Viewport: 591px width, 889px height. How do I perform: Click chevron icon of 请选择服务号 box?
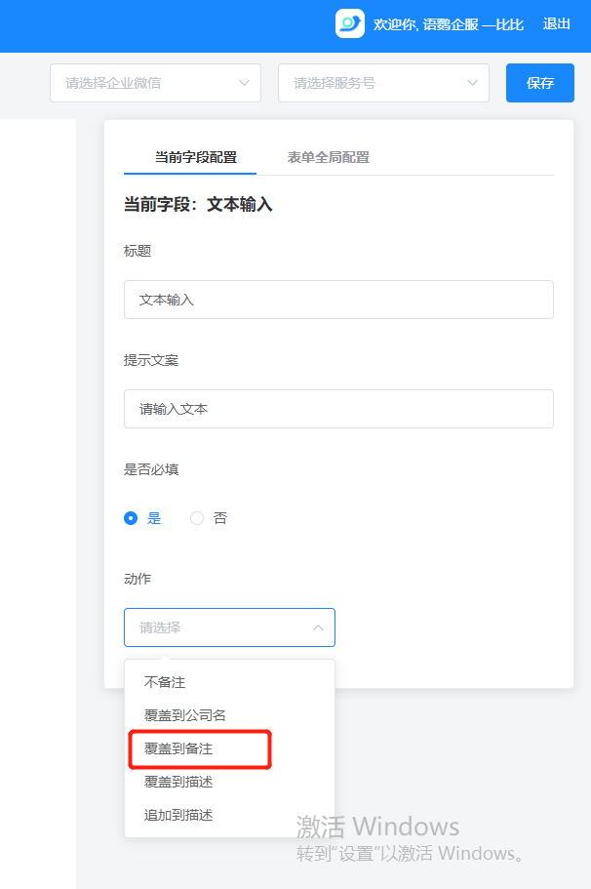click(472, 83)
